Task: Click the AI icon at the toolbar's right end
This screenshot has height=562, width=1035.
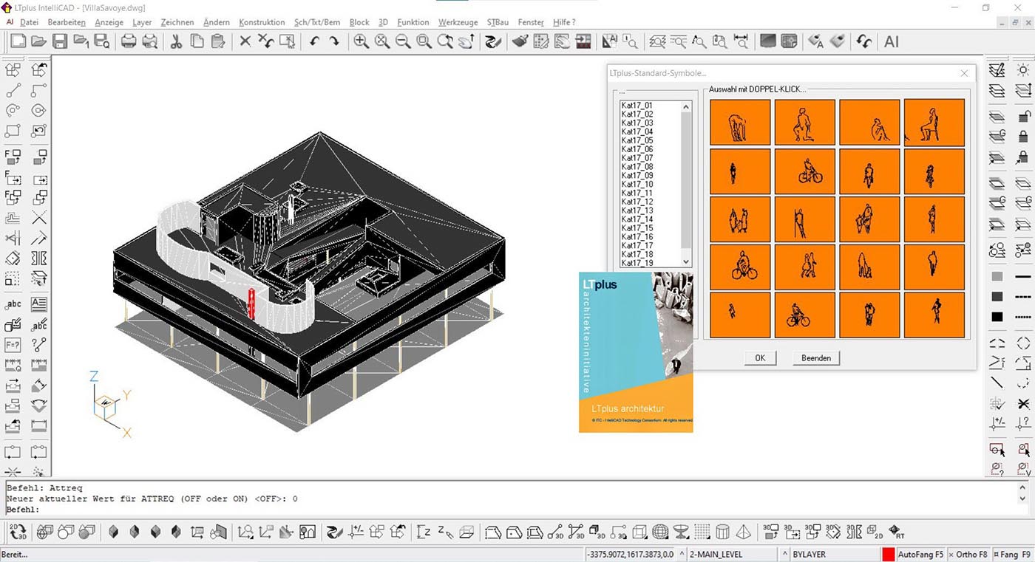Action: (x=891, y=42)
